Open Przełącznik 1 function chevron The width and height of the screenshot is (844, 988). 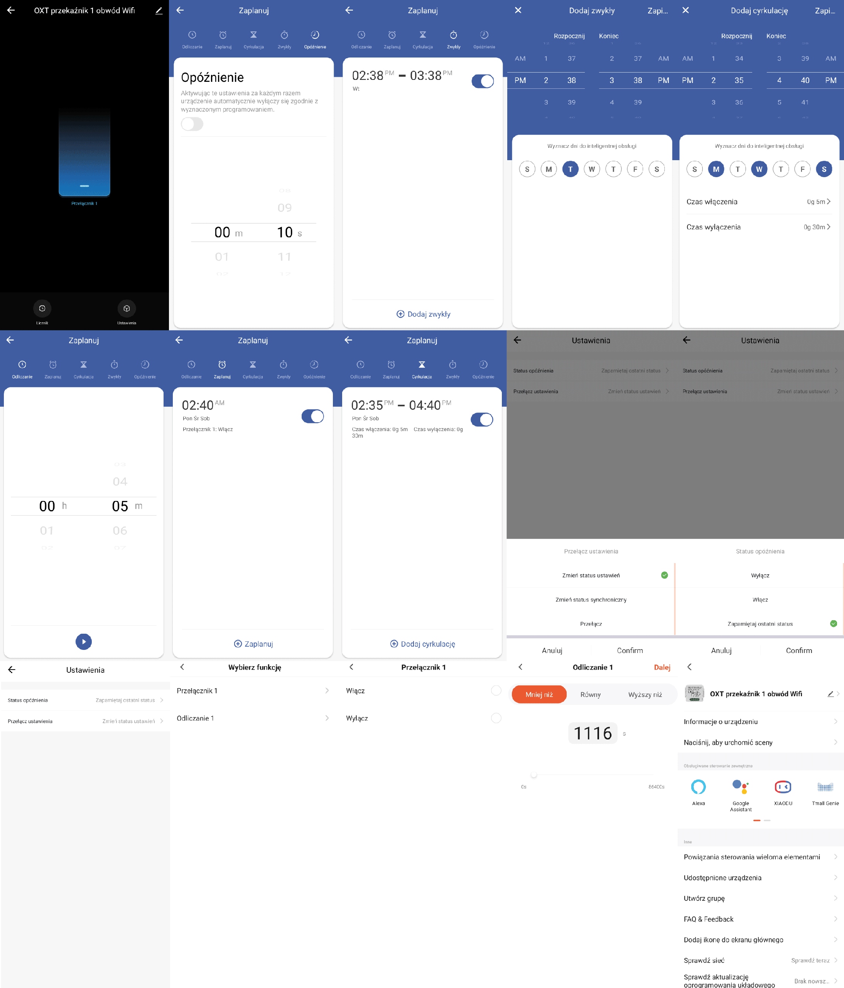(x=326, y=690)
